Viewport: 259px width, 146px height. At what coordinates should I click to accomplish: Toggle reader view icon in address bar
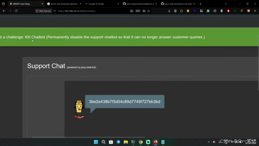131,11
